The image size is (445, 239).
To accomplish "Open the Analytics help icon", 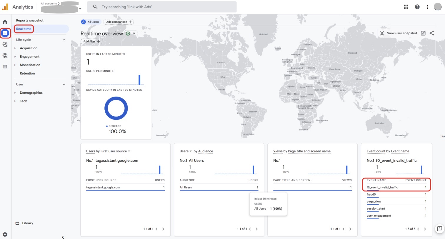I will pyautogui.click(x=417, y=6).
